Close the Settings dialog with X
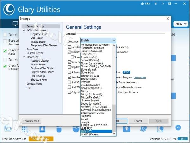 pyautogui.click(x=168, y=19)
